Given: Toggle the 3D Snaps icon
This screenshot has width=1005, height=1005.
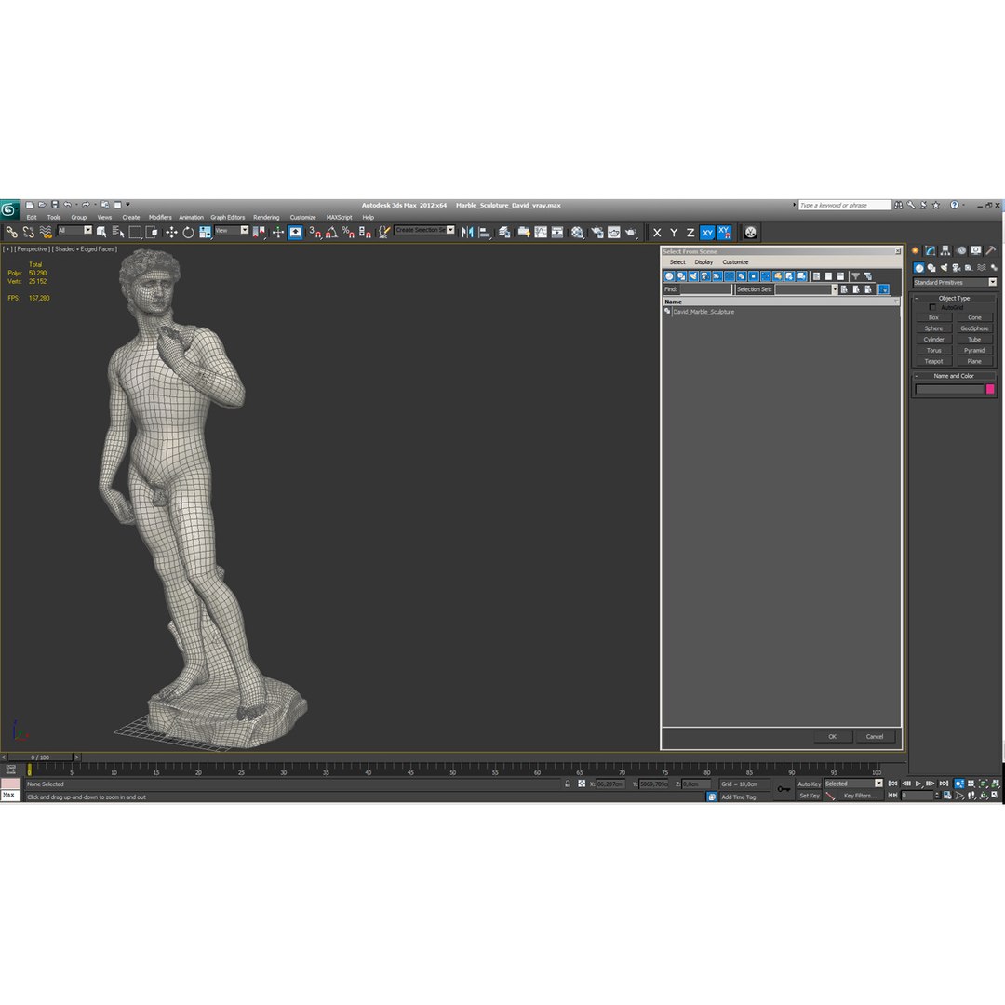Looking at the screenshot, I should [x=315, y=232].
